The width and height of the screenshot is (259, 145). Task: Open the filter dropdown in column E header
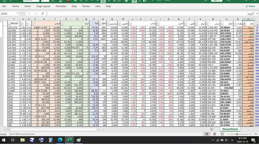196,24
